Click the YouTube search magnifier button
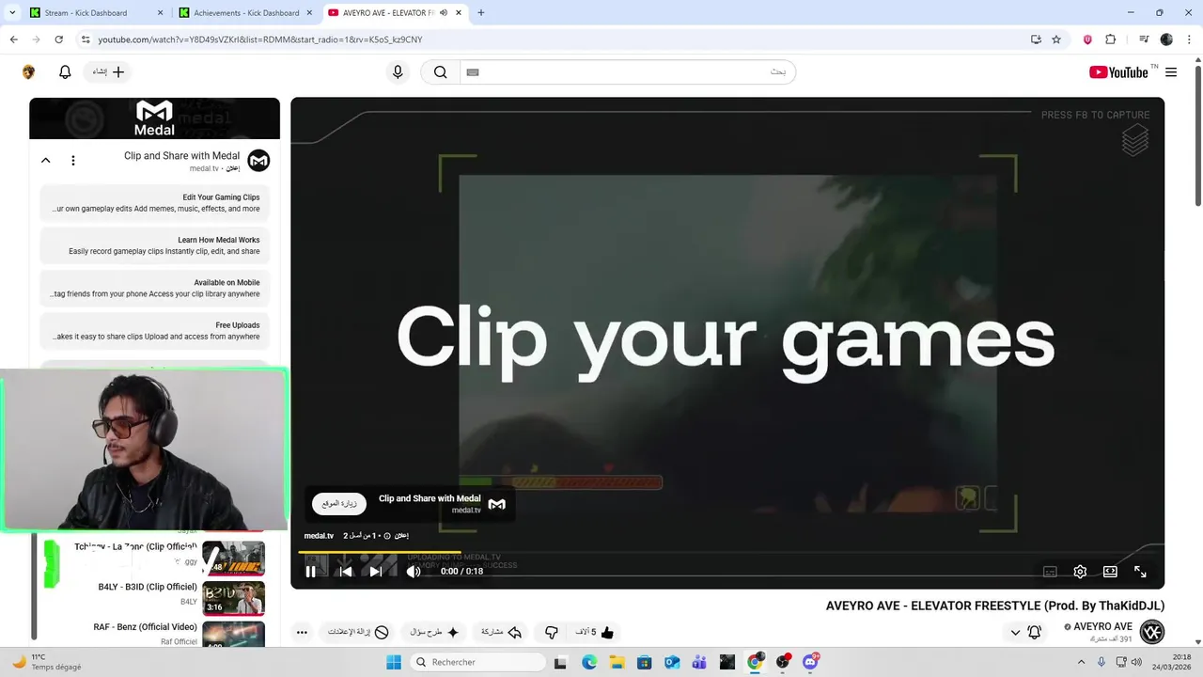The width and height of the screenshot is (1203, 677). pos(440,72)
